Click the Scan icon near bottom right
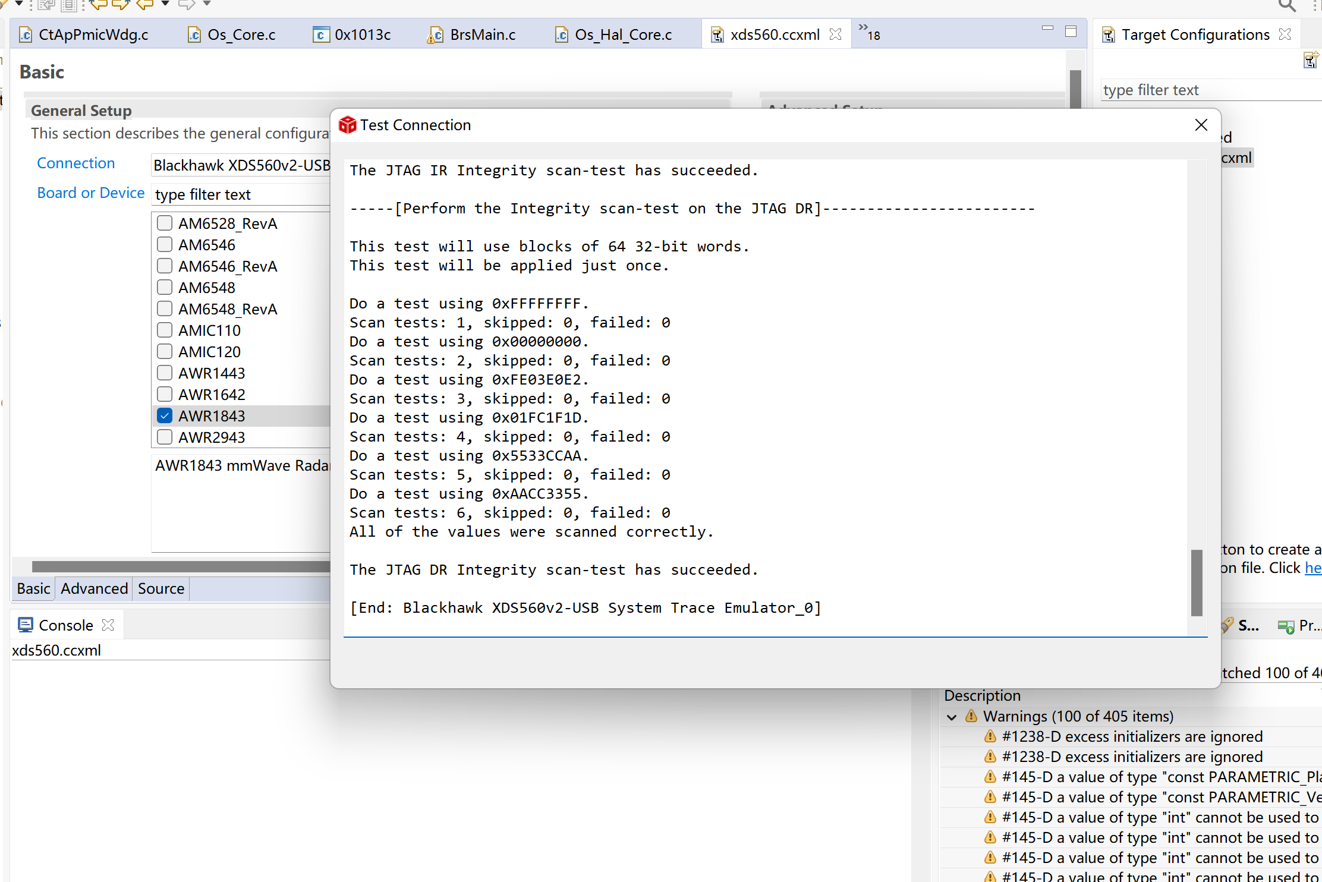Screen dimensions: 1322x882 [1228, 625]
